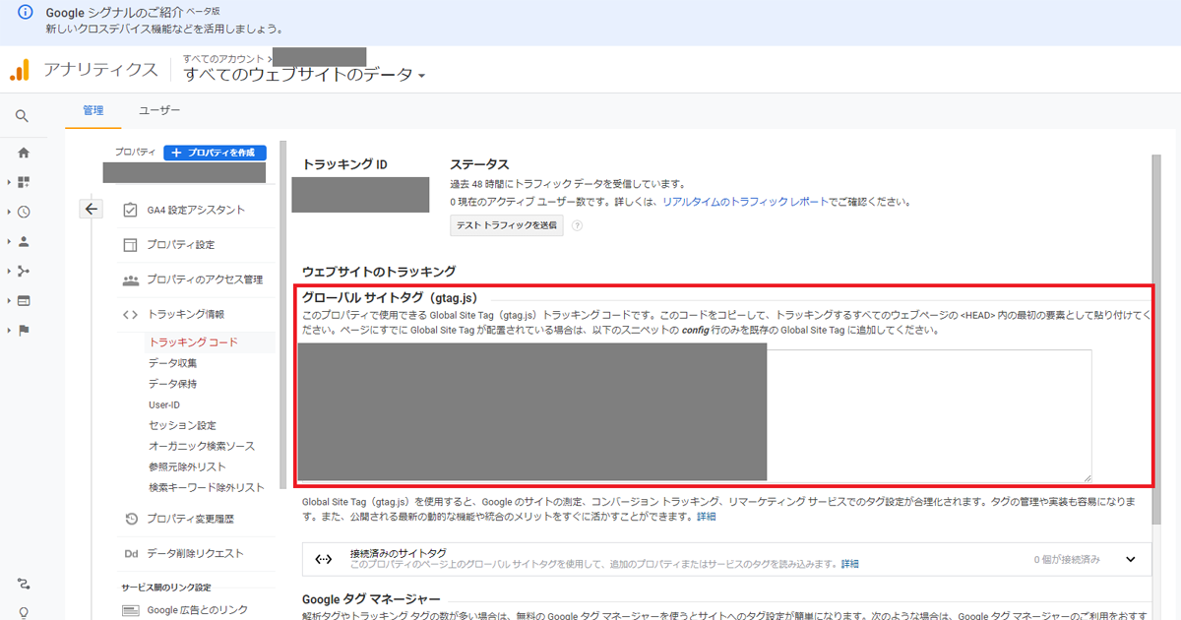Select オーガニック検索ソース submenu item

click(x=201, y=446)
